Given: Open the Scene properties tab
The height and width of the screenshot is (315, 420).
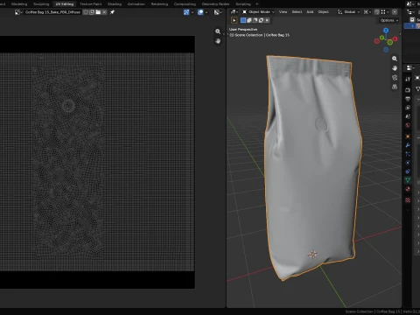Looking at the screenshot, I should [x=408, y=116].
